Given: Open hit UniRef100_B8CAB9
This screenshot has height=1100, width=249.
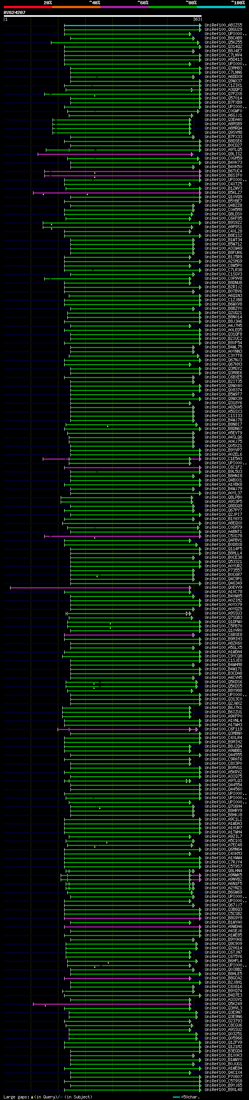Looking at the screenshot, I should click(223, 38).
